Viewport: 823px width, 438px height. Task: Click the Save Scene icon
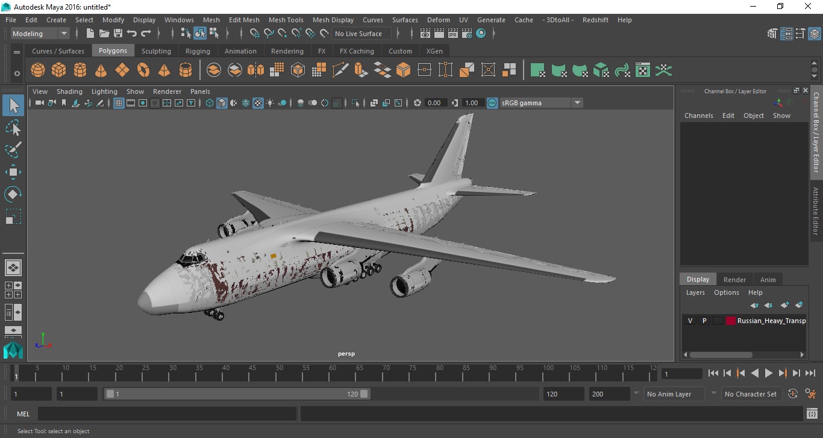pyautogui.click(x=118, y=34)
